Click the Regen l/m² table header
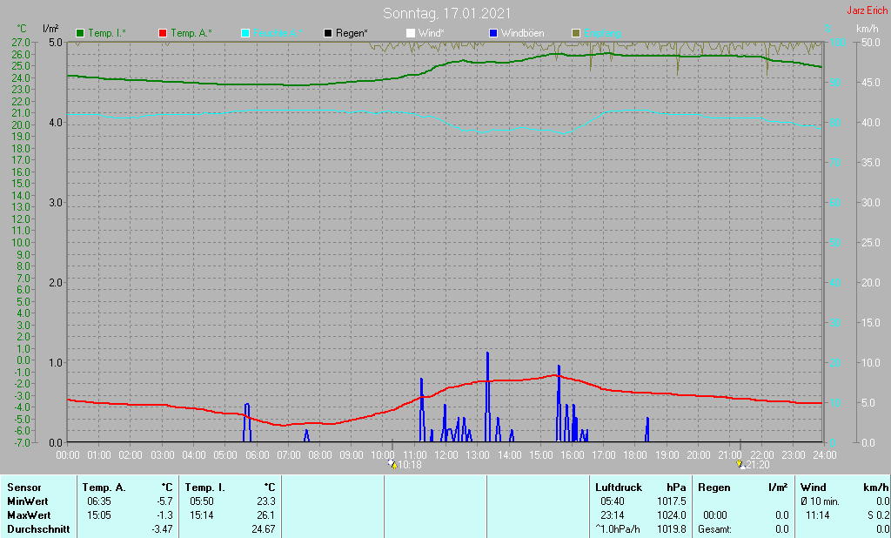891x538 pixels. coord(743,488)
